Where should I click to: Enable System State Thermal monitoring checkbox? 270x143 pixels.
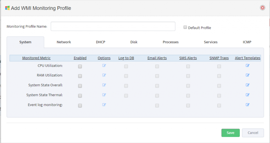click(80, 96)
